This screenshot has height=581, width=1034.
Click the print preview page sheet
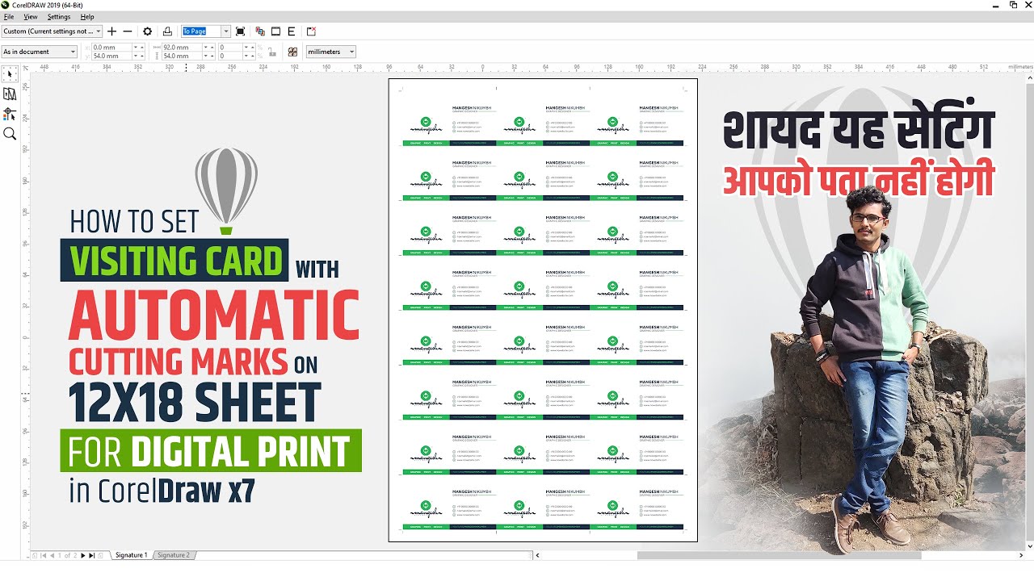point(543,310)
